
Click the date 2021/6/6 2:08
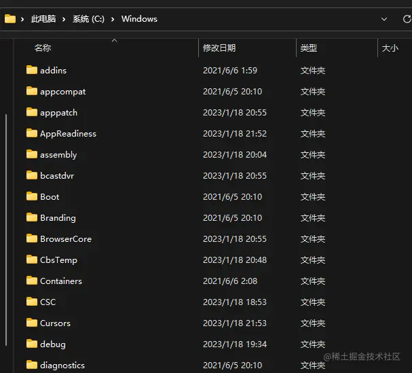point(230,281)
